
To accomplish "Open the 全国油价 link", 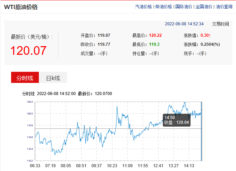I will 204,7.
